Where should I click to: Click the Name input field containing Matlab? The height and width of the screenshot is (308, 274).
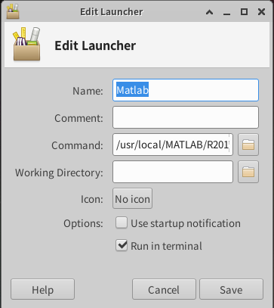[186, 90]
